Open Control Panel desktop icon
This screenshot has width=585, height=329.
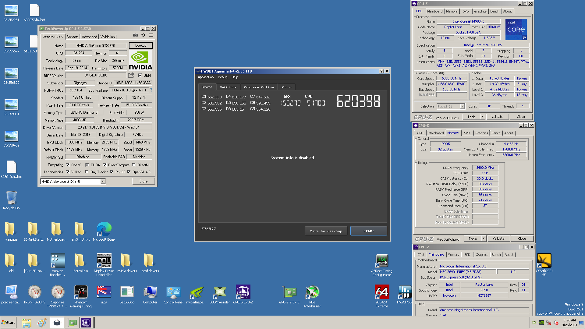pyautogui.click(x=173, y=294)
